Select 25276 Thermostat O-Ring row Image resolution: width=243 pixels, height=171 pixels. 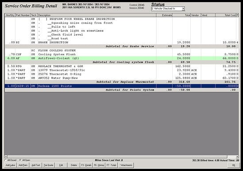122,74
